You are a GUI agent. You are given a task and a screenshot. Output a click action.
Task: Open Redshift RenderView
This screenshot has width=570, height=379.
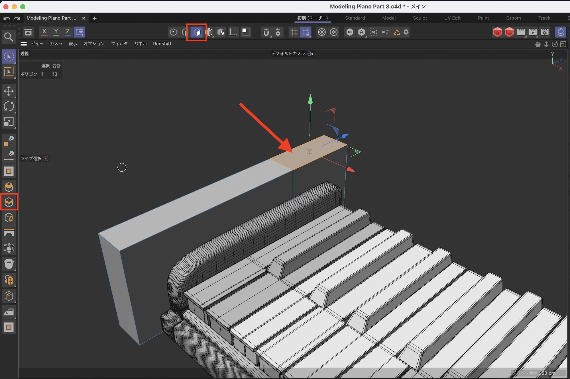(497, 32)
